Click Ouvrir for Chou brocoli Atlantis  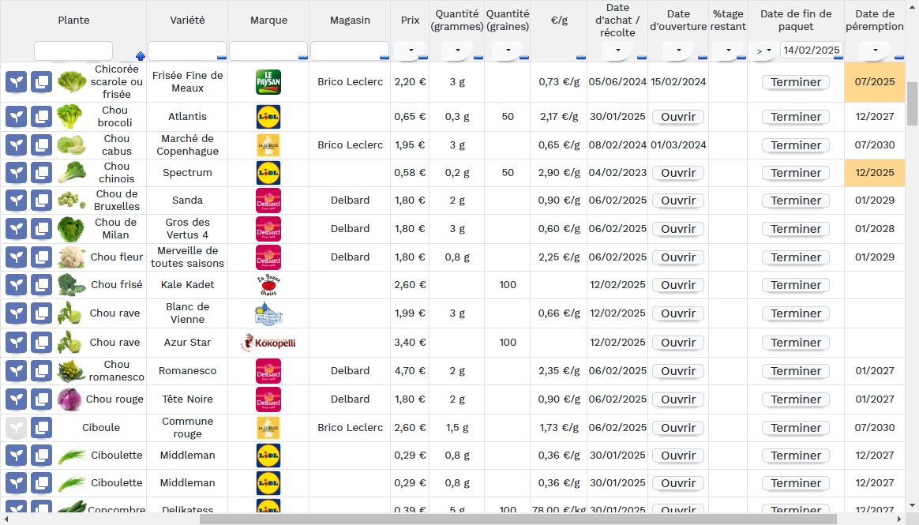click(x=678, y=117)
